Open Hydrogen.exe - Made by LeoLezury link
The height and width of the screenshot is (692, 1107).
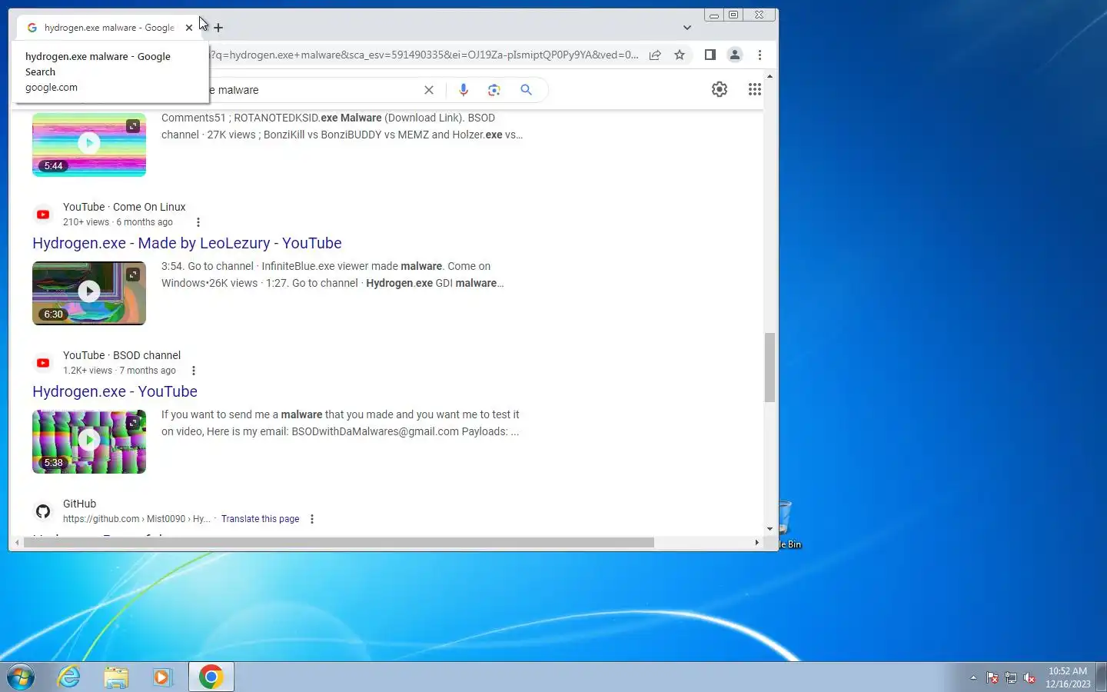coord(187,243)
